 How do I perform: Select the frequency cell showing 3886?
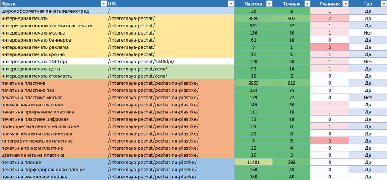(253, 18)
